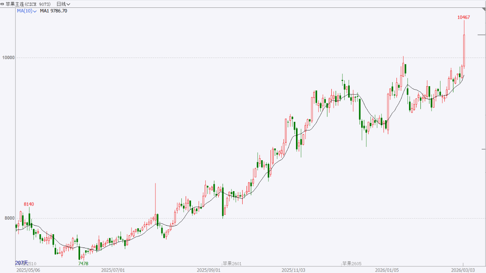Click the 2026/01/05 date on time axis
Screen dimensions: 486x273
click(387, 270)
